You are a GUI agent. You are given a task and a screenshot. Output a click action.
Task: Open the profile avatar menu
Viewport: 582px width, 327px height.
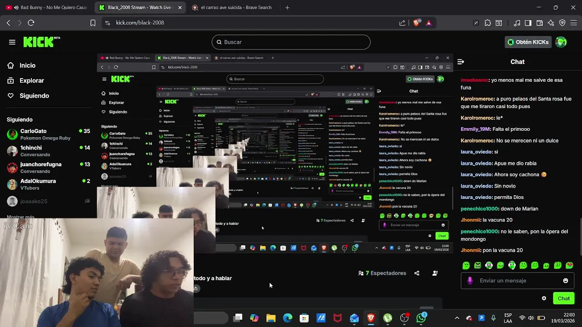click(561, 42)
